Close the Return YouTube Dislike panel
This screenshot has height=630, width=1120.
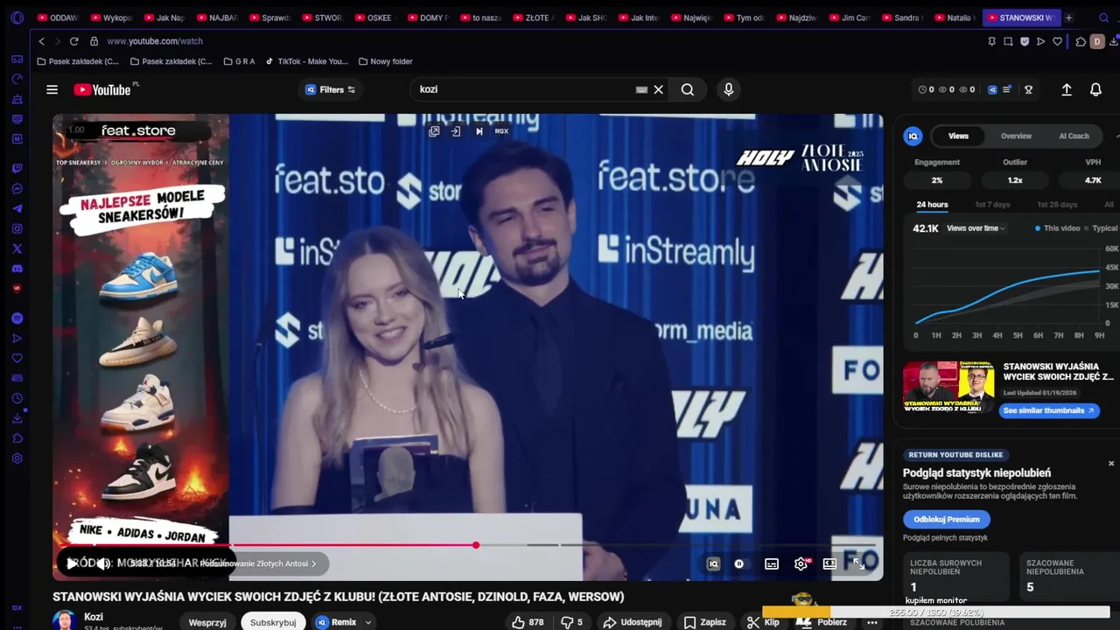[1111, 463]
